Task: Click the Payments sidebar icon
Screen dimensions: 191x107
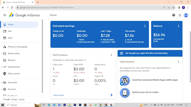Action: pyautogui.click(x=4, y=83)
